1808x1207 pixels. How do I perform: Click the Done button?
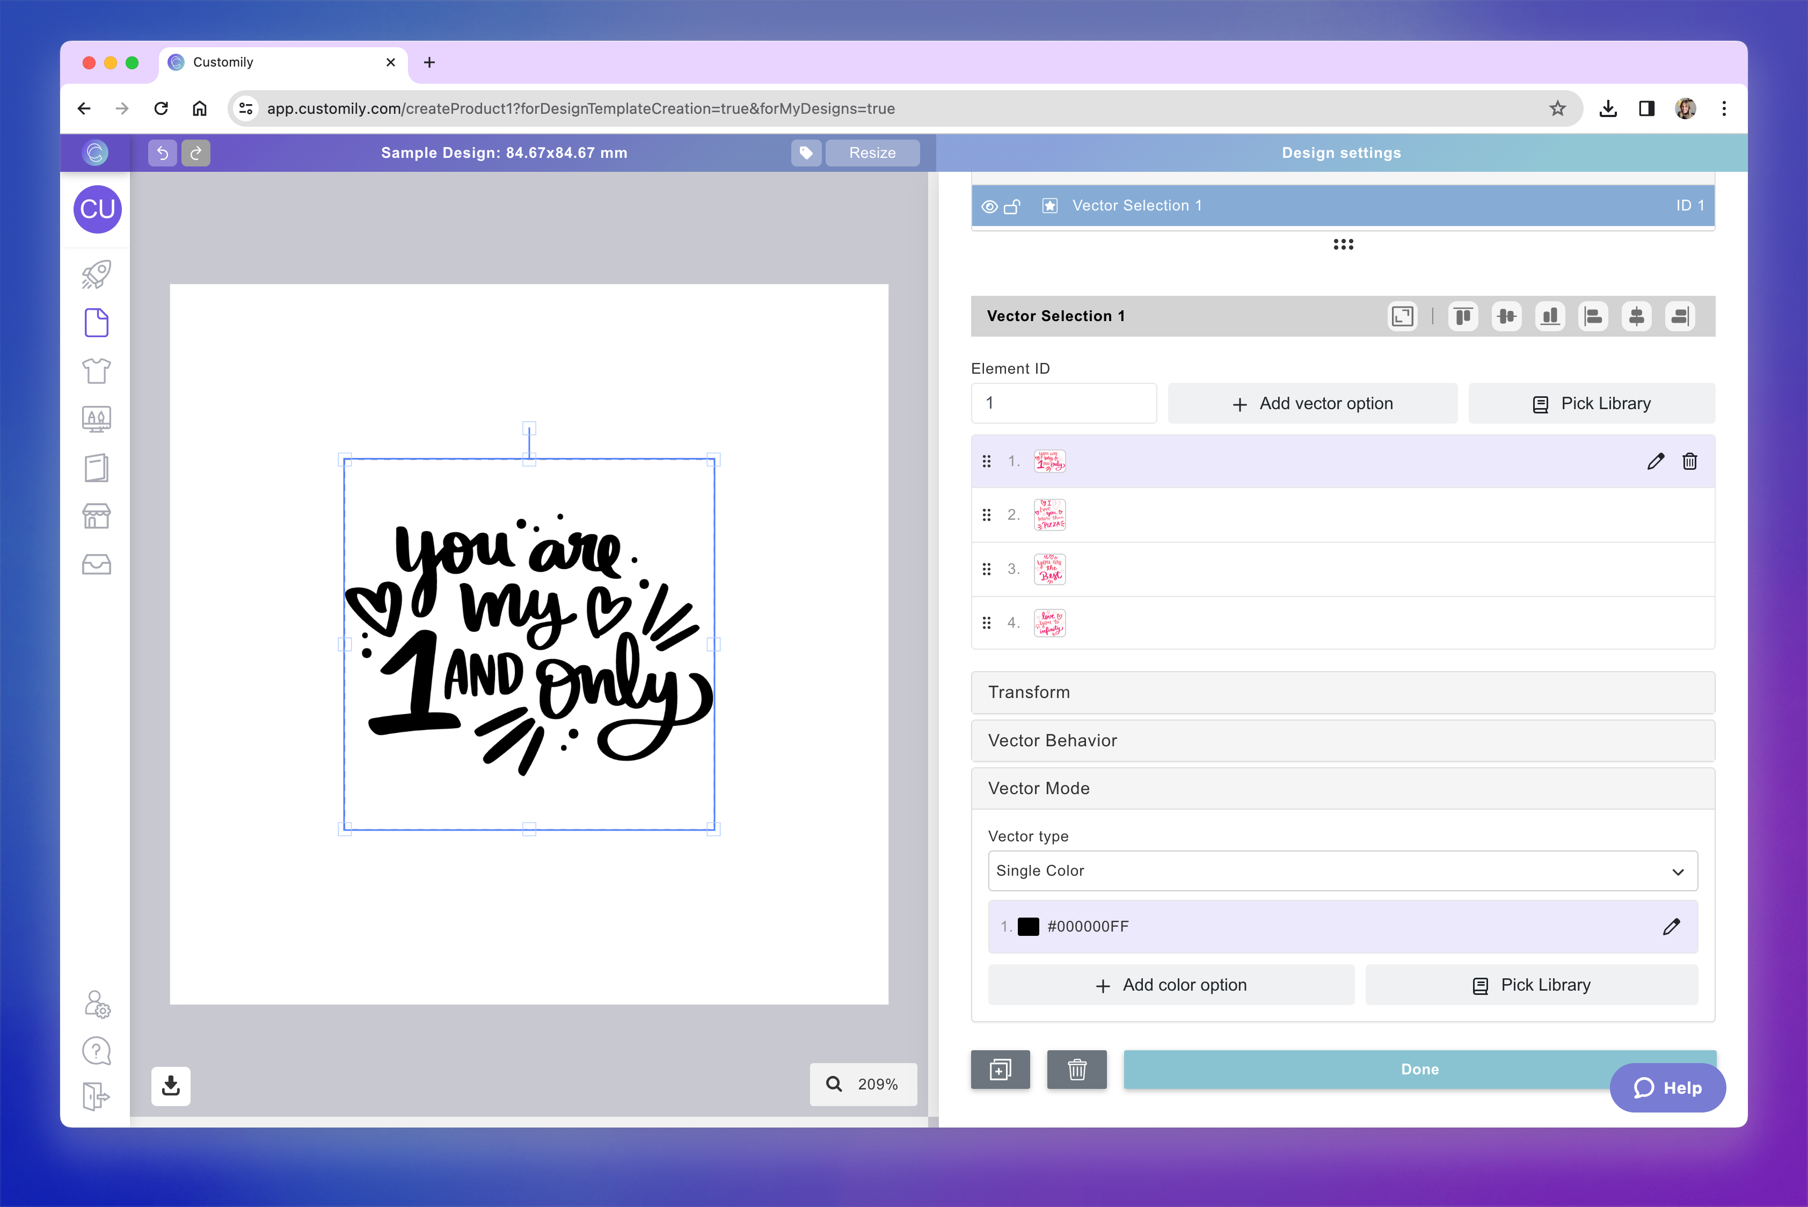click(x=1419, y=1069)
